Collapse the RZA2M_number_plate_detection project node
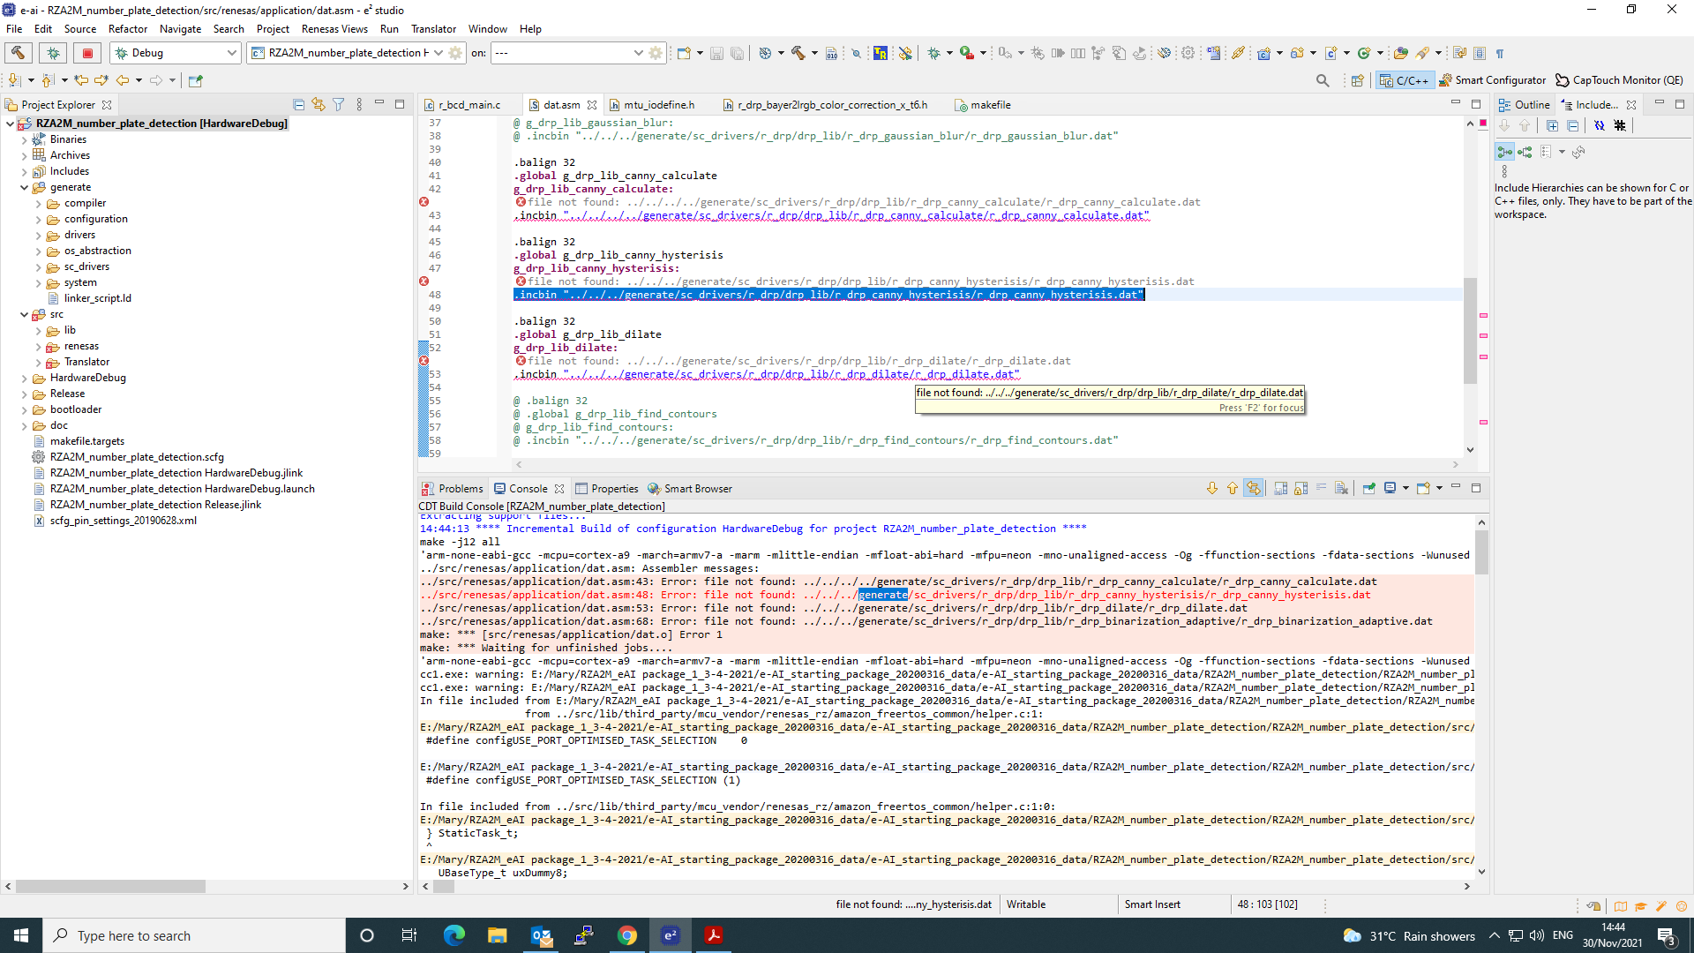Screen dimensions: 1694x953 coord(10,124)
